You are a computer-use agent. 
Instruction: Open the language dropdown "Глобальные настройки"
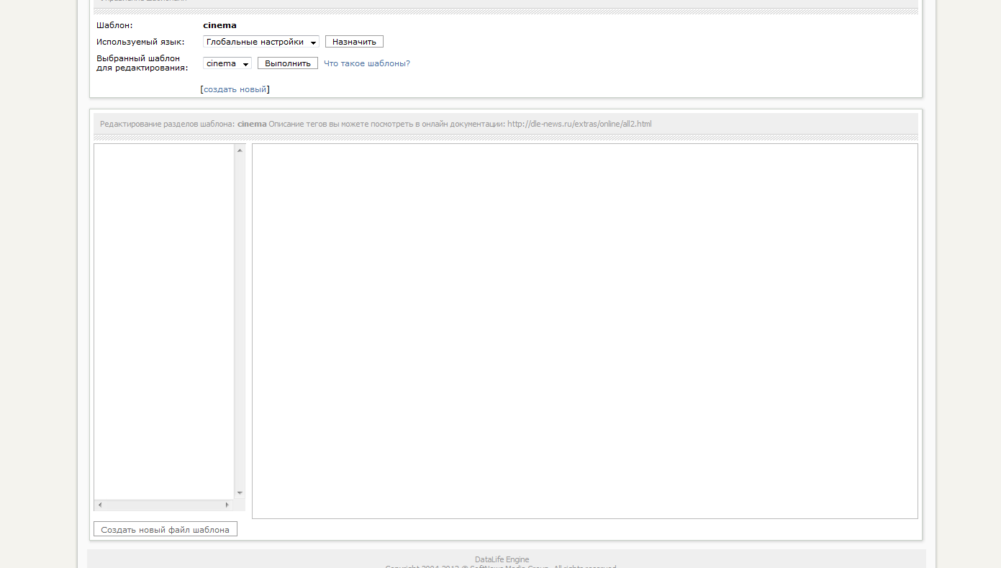click(x=261, y=42)
